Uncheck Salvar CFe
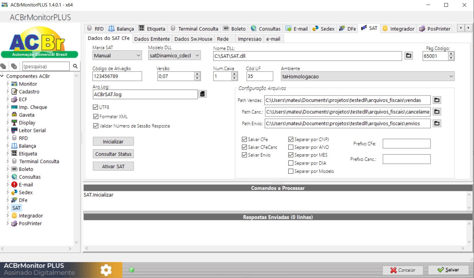 click(244, 139)
